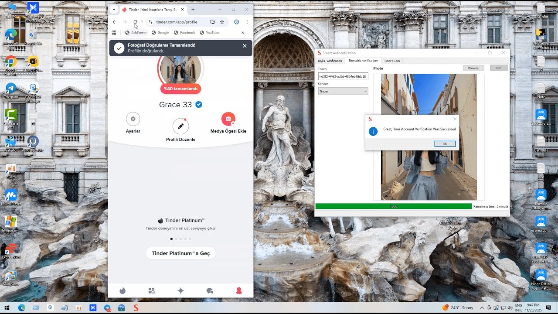Open the Tinder Gold sparkle icon in bottom bar
The image size is (558, 314).
[180, 291]
